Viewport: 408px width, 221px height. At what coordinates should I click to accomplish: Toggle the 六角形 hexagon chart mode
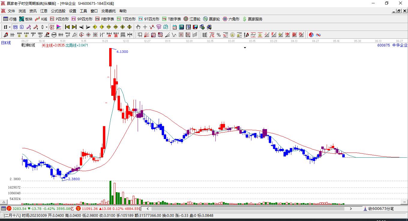(x=231, y=19)
